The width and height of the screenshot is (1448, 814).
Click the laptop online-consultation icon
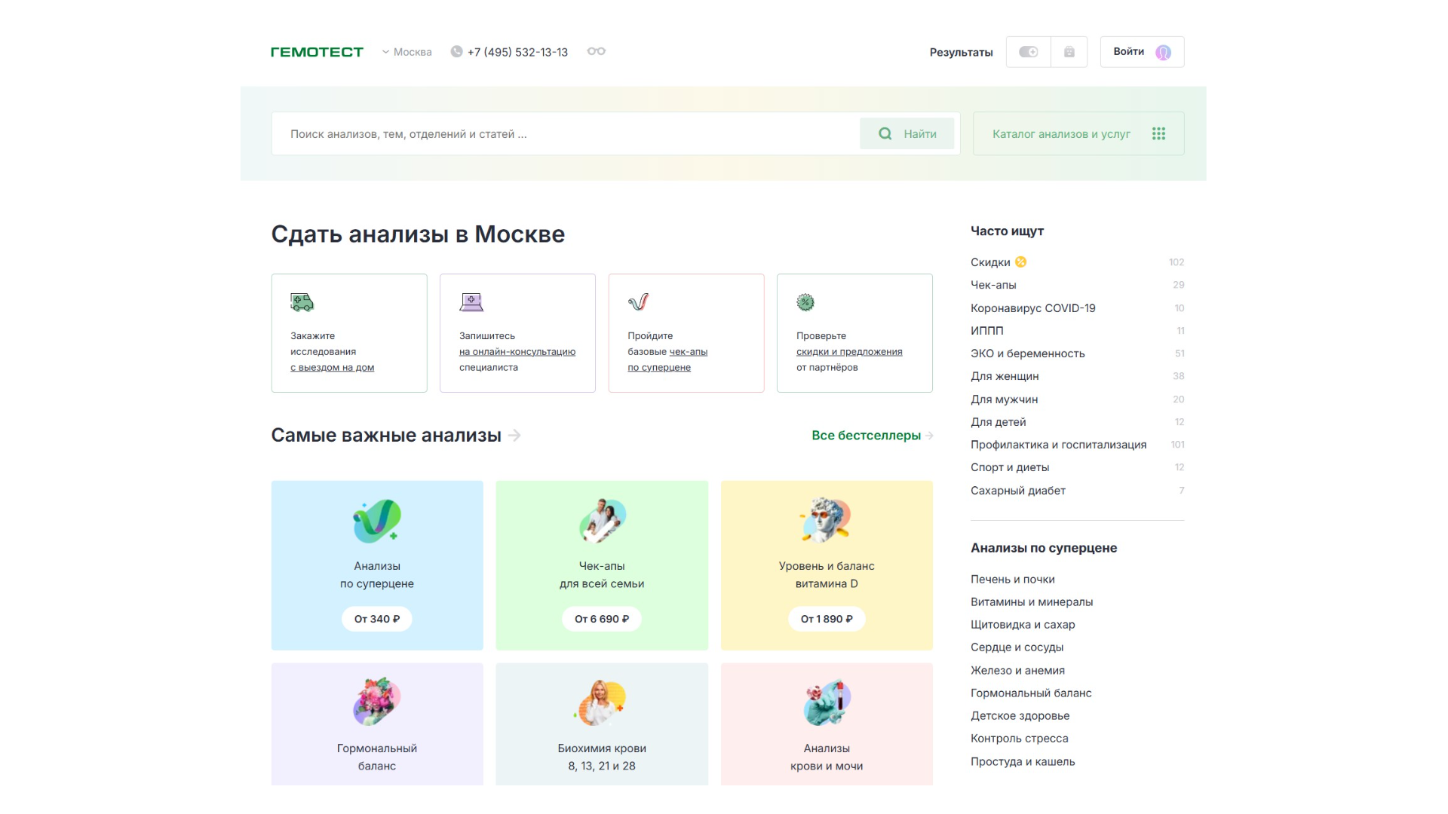[x=471, y=302]
